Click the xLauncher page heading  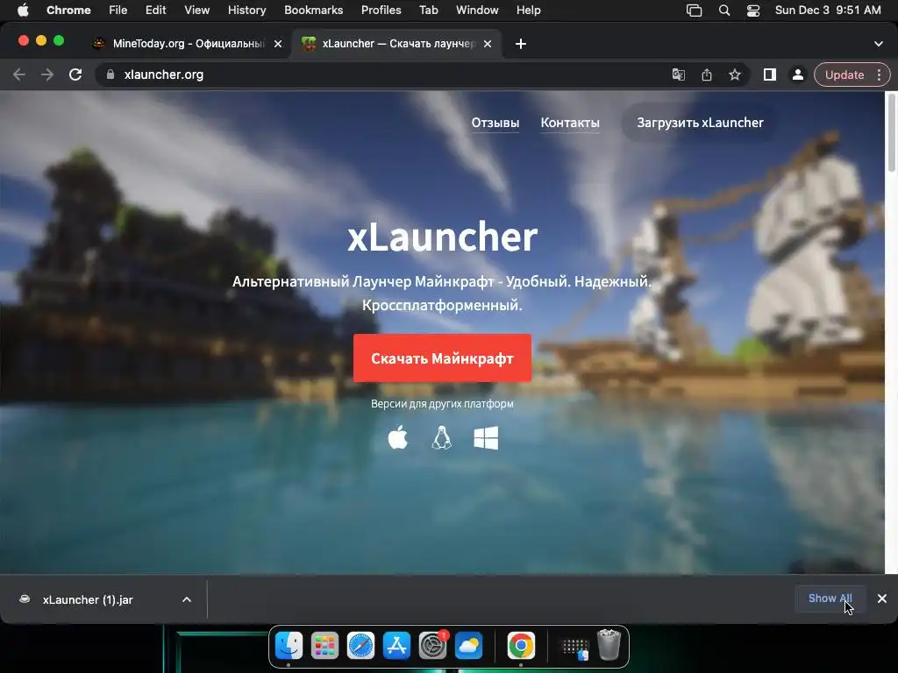442,236
